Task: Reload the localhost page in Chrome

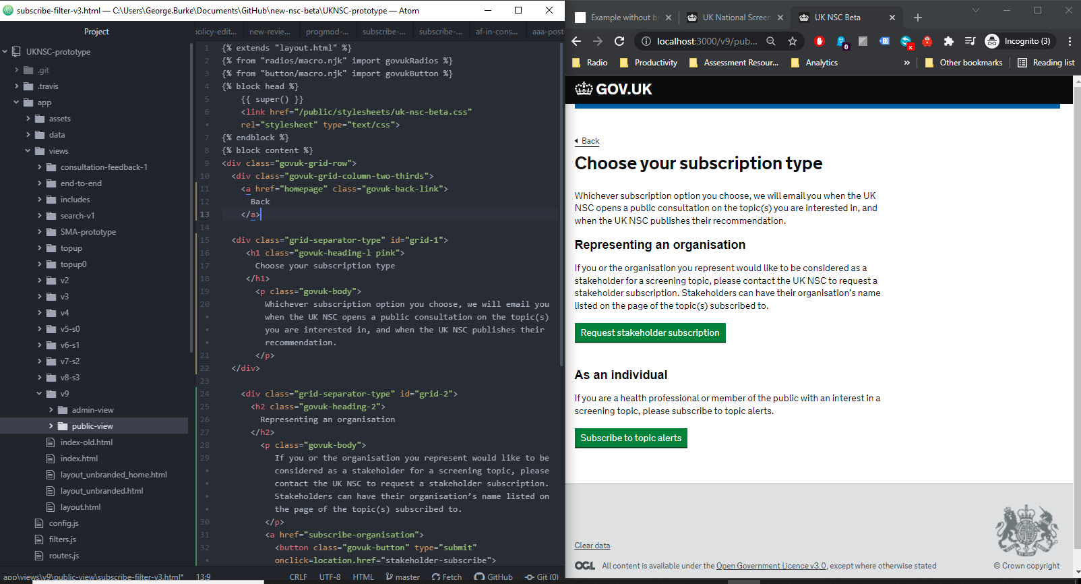Action: [x=619, y=41]
